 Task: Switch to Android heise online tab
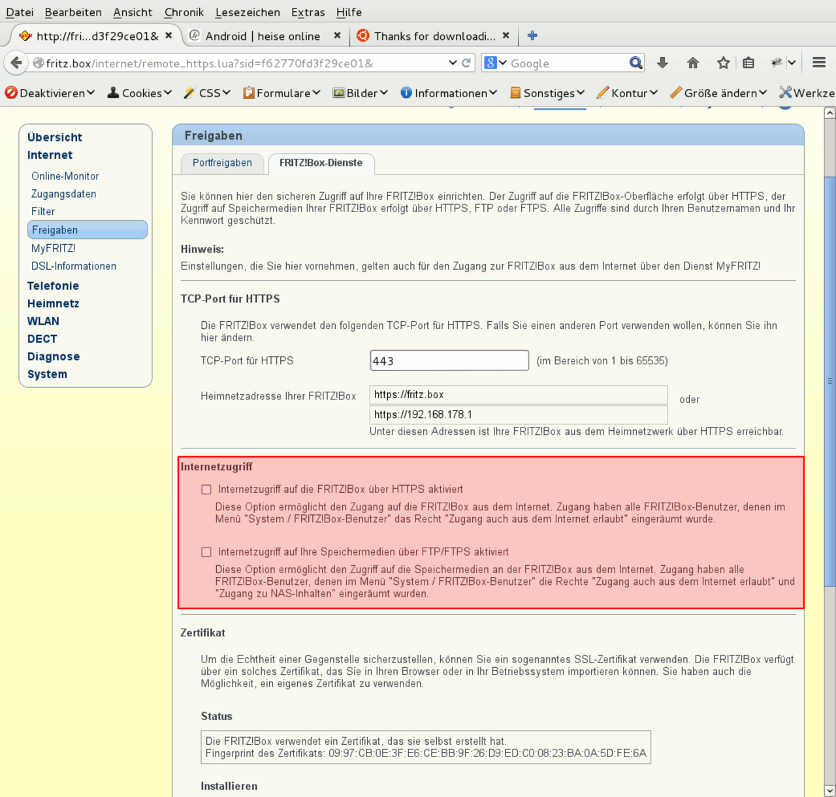[263, 36]
